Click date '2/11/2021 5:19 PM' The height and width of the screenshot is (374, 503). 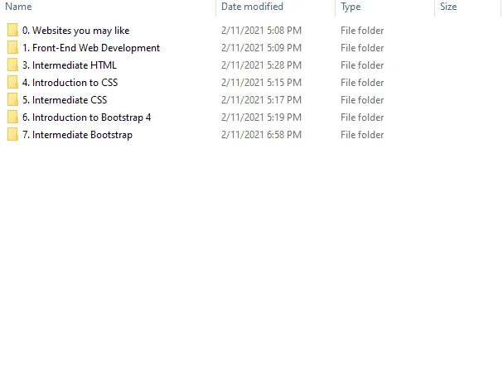[262, 117]
